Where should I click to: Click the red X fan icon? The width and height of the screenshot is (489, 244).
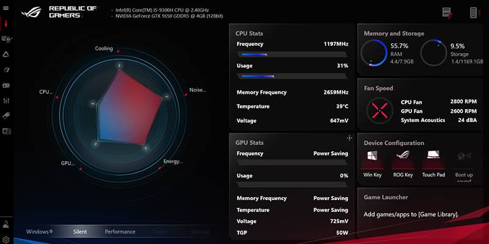click(x=377, y=110)
